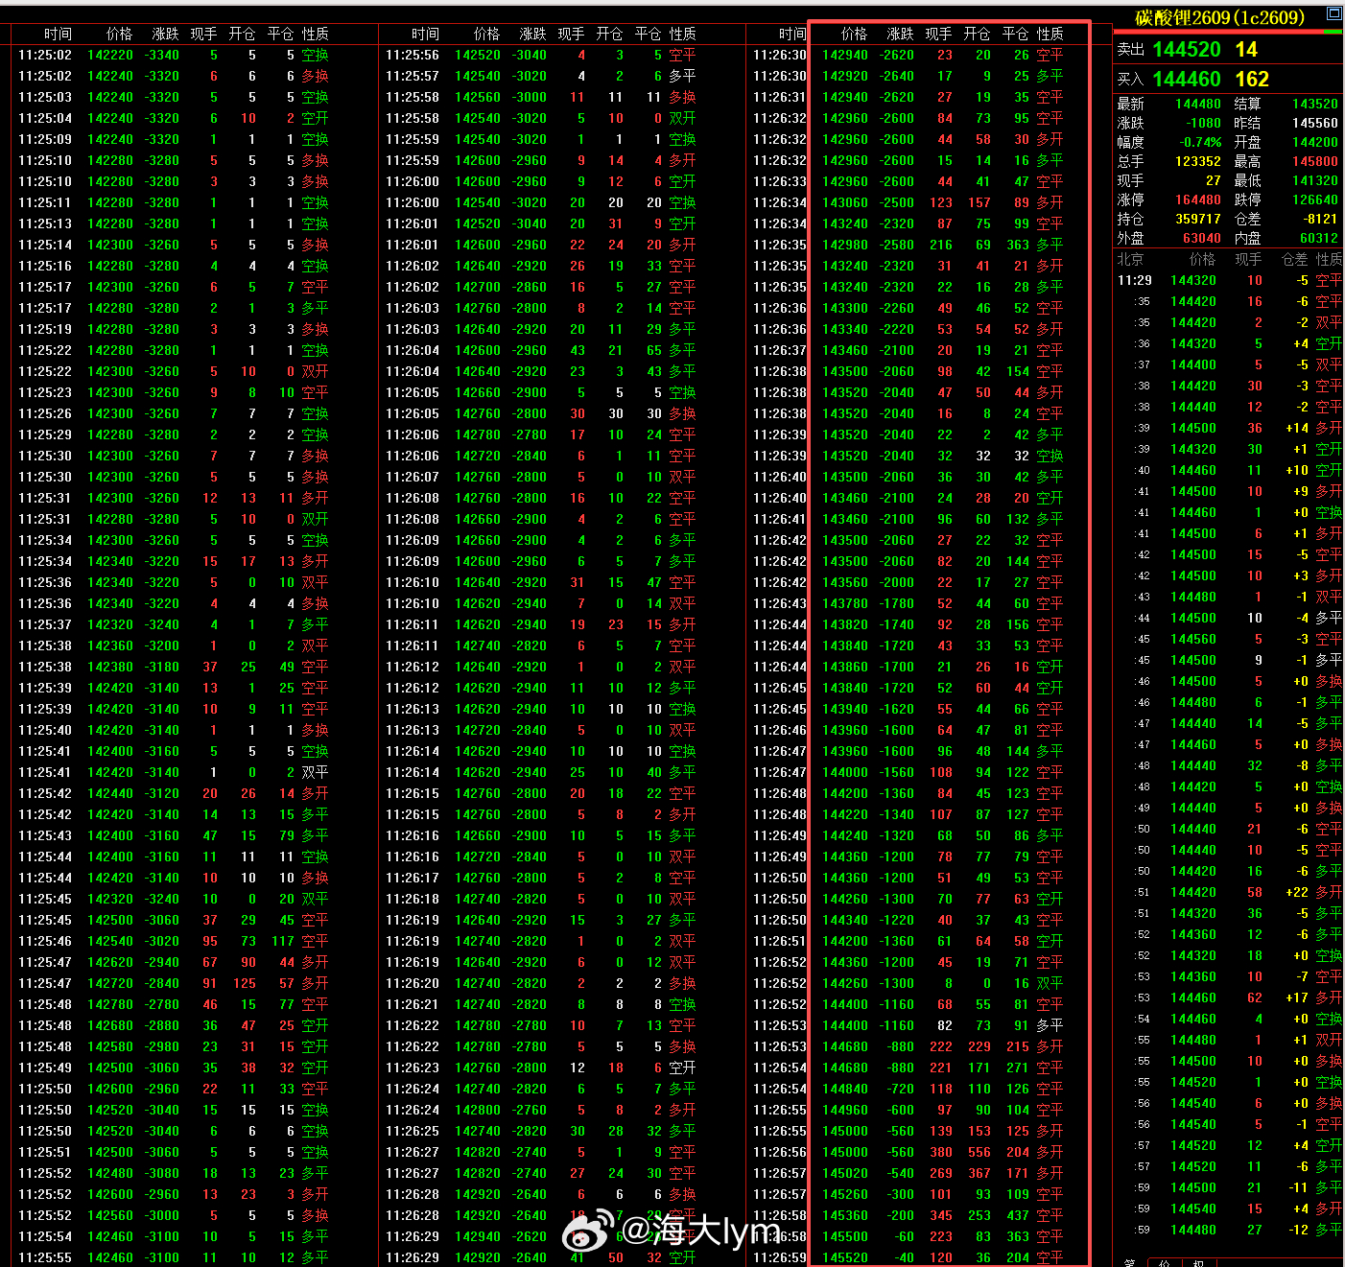
Task: Select the 结算 settlement value 143520
Action: [x=1314, y=104]
